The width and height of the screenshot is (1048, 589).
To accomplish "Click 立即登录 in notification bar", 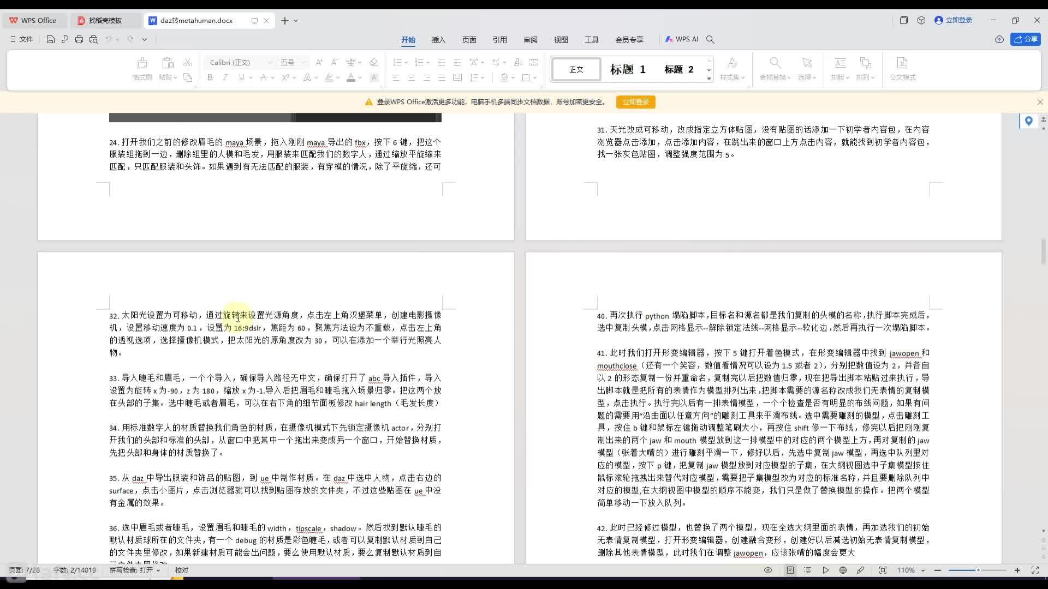I will (x=635, y=102).
